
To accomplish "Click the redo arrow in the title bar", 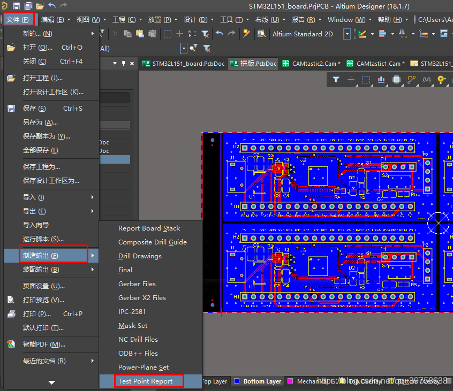I will point(63,5).
